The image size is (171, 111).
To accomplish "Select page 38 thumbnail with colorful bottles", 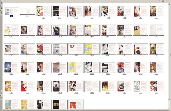I will click(124, 68).
